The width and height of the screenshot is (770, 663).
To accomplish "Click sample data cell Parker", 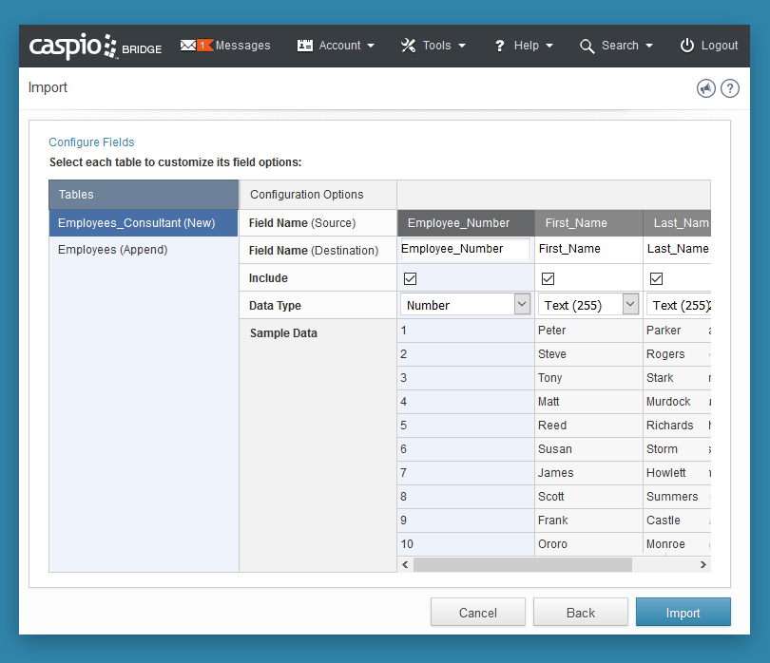I will point(676,331).
